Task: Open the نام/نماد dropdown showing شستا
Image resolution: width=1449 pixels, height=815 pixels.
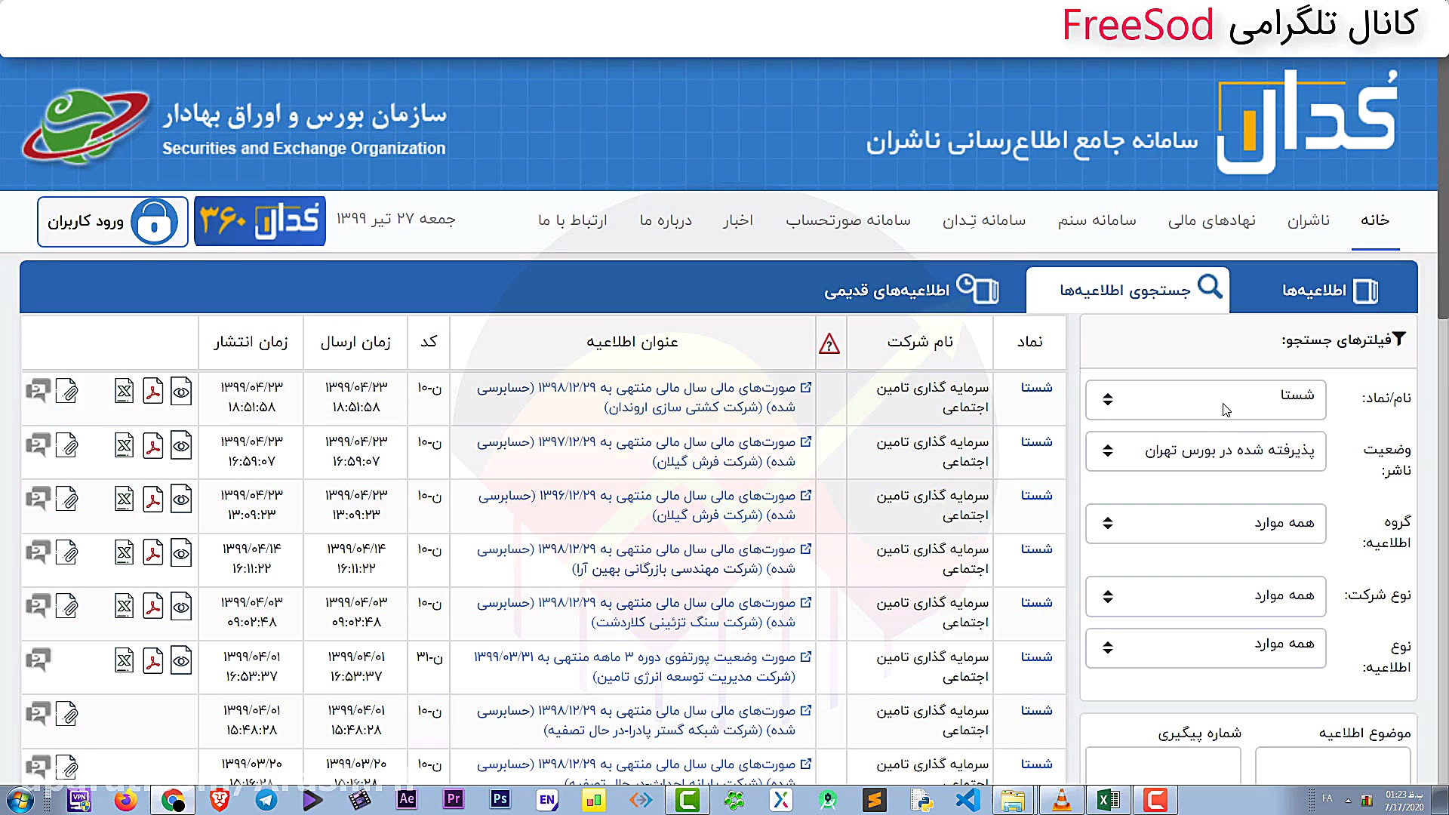Action: pyautogui.click(x=1205, y=399)
